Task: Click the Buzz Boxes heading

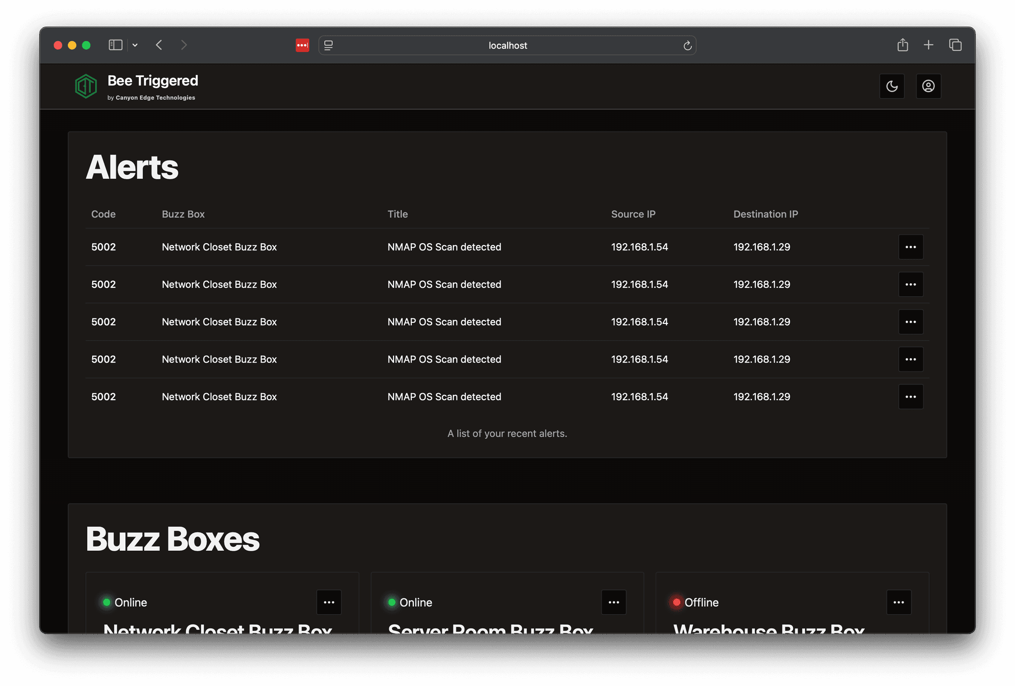Action: pyautogui.click(x=172, y=539)
